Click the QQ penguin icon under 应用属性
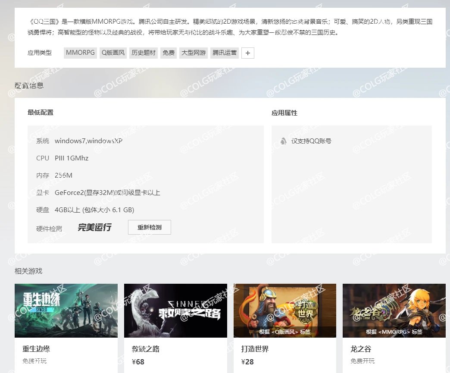The height and width of the screenshot is (373, 450). (x=283, y=141)
